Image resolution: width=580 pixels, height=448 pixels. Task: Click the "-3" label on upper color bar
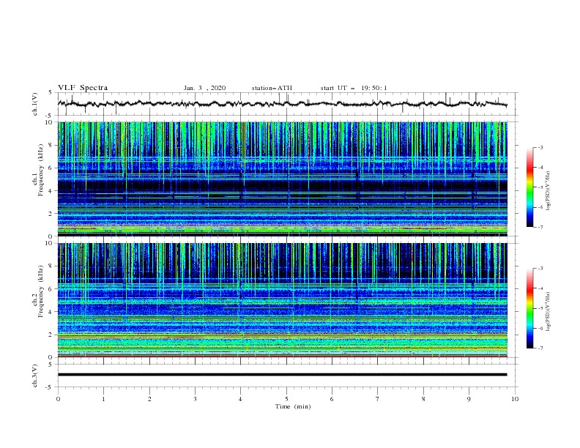pos(540,147)
